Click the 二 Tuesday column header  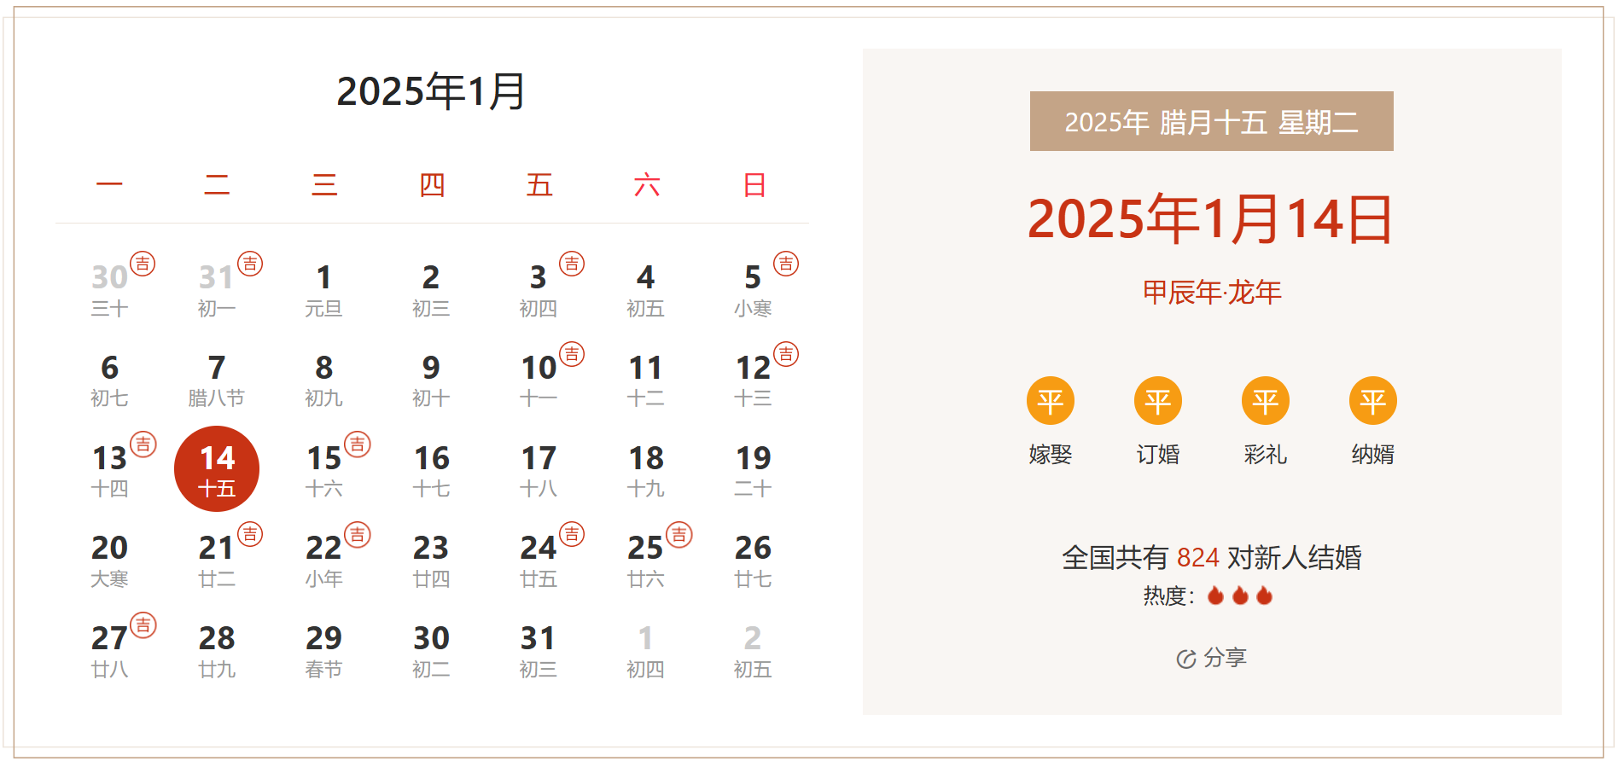217,185
